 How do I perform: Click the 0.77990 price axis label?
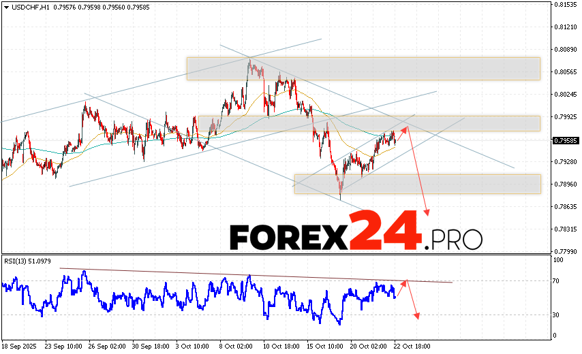[565, 251]
